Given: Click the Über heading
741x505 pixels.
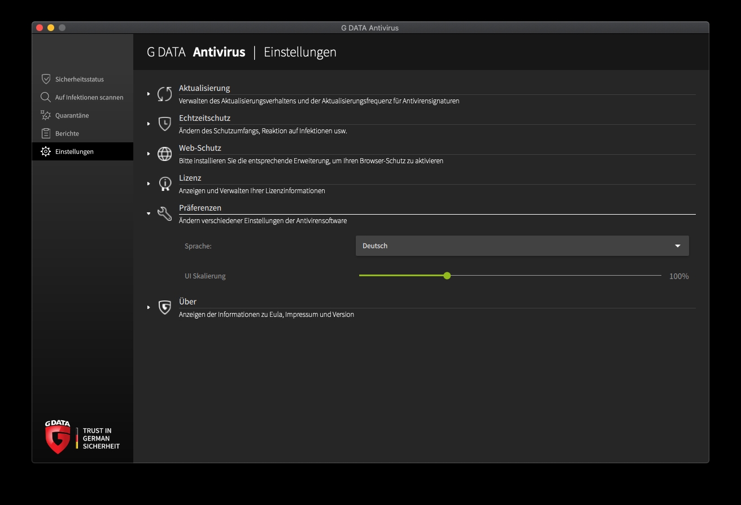Looking at the screenshot, I should pyautogui.click(x=188, y=302).
